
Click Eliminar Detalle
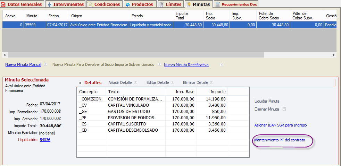tap(196, 82)
